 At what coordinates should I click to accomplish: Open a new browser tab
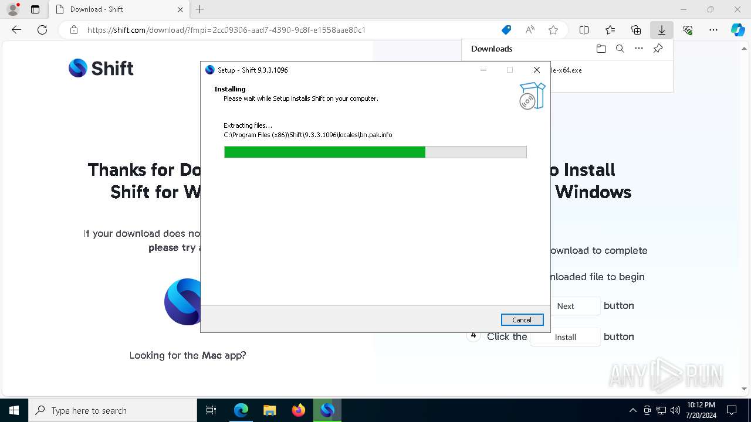click(x=200, y=9)
